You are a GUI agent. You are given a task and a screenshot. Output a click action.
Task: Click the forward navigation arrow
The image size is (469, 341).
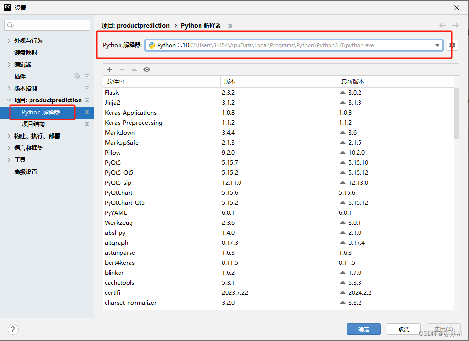[456, 25]
